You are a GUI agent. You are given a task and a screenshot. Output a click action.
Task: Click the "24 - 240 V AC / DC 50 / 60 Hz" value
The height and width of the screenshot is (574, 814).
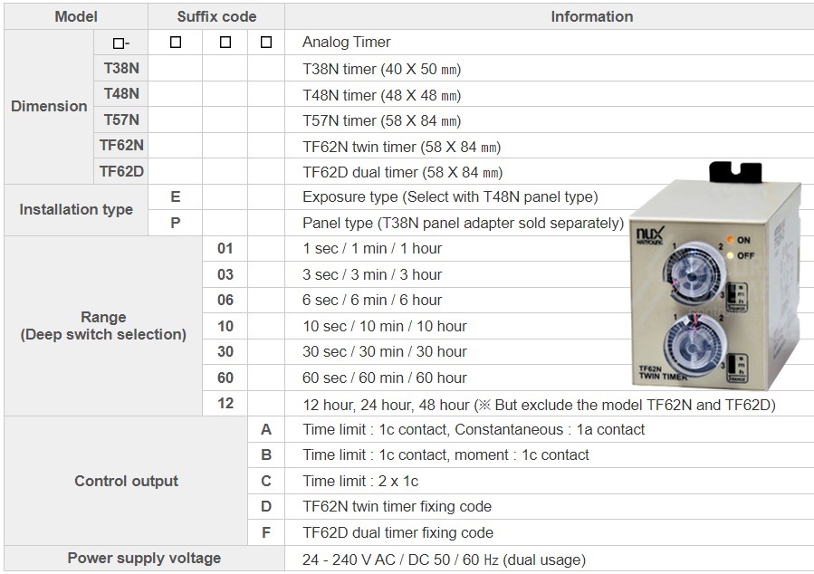click(x=444, y=560)
